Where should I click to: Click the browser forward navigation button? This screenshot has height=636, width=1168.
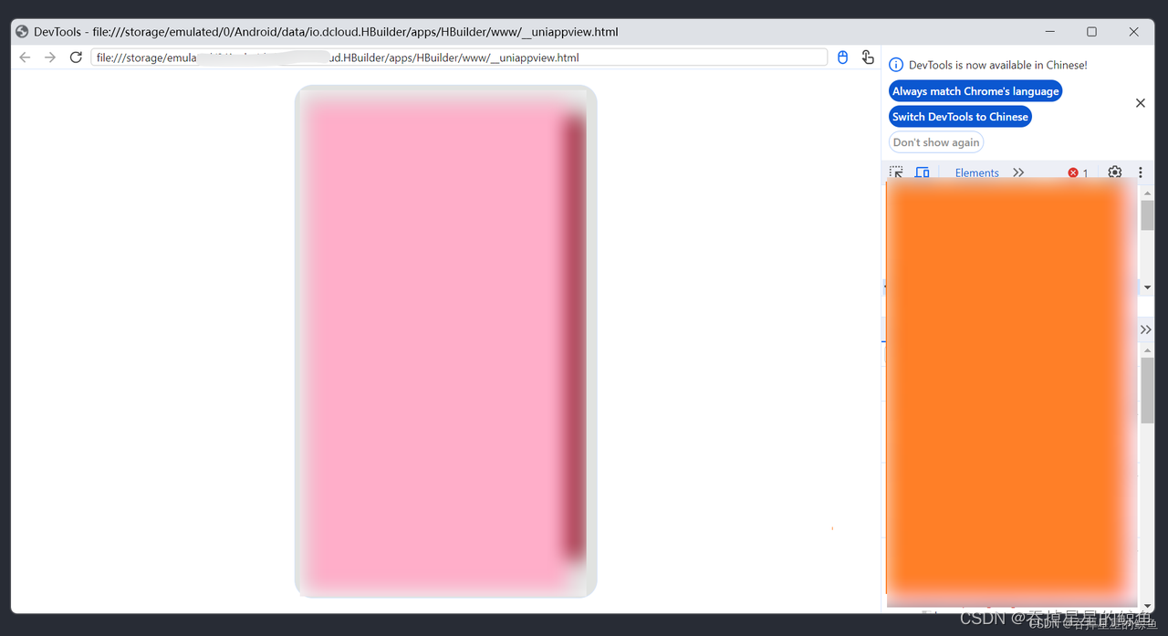click(50, 57)
